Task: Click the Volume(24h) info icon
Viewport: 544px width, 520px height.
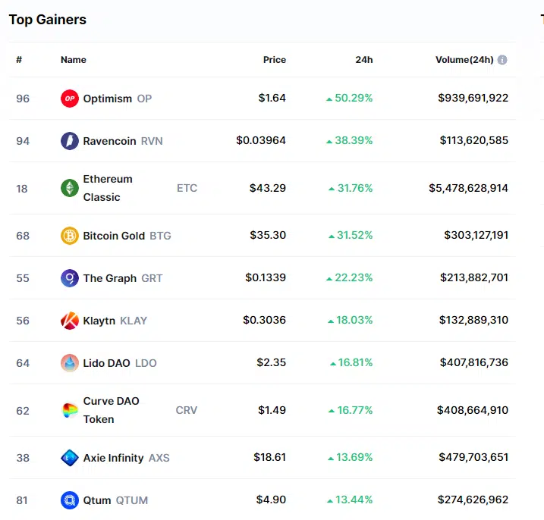Action: (502, 60)
